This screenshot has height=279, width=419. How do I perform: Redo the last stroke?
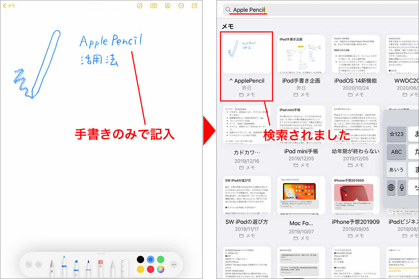pyautogui.click(x=39, y=264)
